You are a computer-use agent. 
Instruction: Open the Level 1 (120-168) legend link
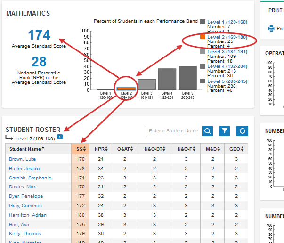click(227, 22)
